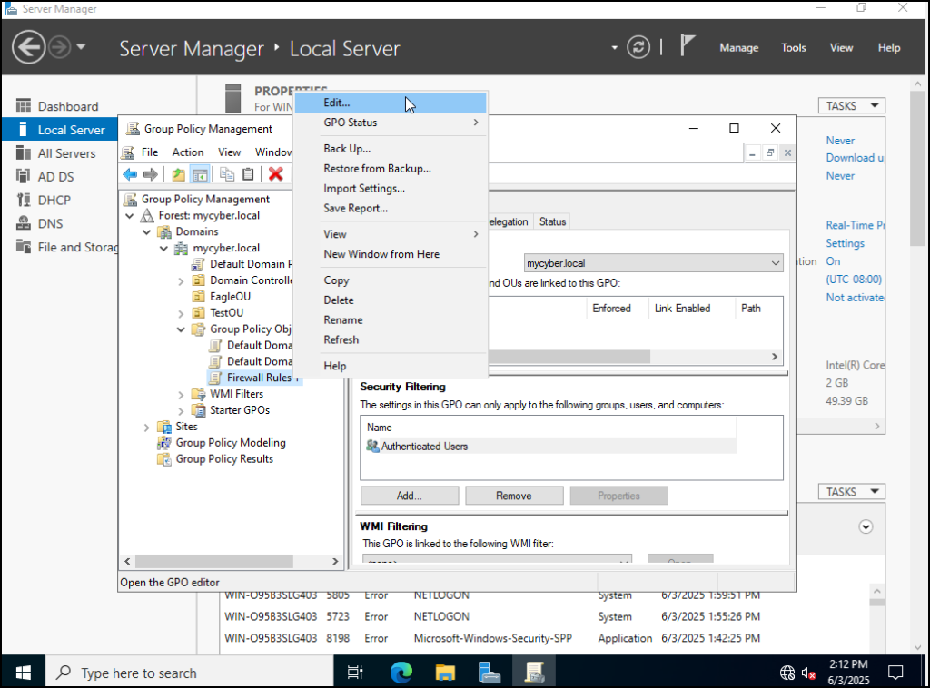This screenshot has width=930, height=688.
Task: Click the Group Policy Management taskbar icon
Action: pos(534,673)
